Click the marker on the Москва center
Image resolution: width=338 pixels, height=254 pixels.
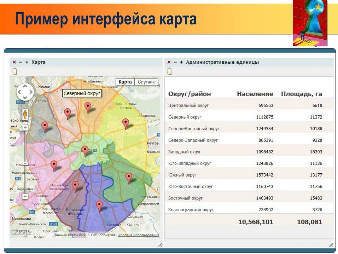[85, 151]
